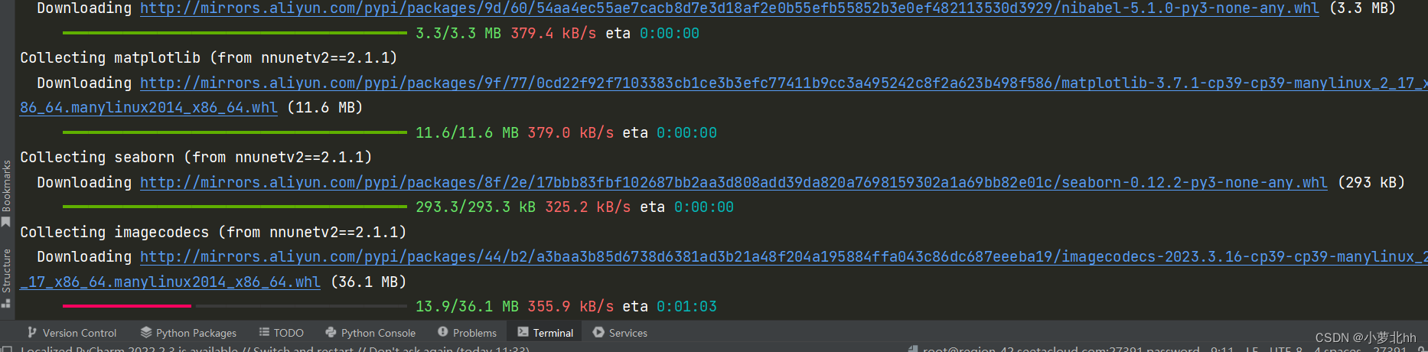Open the Python Console tab
The image size is (1428, 352).
370,333
